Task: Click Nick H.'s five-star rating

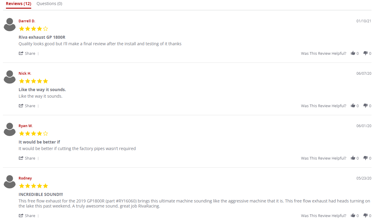Action: pyautogui.click(x=33, y=81)
